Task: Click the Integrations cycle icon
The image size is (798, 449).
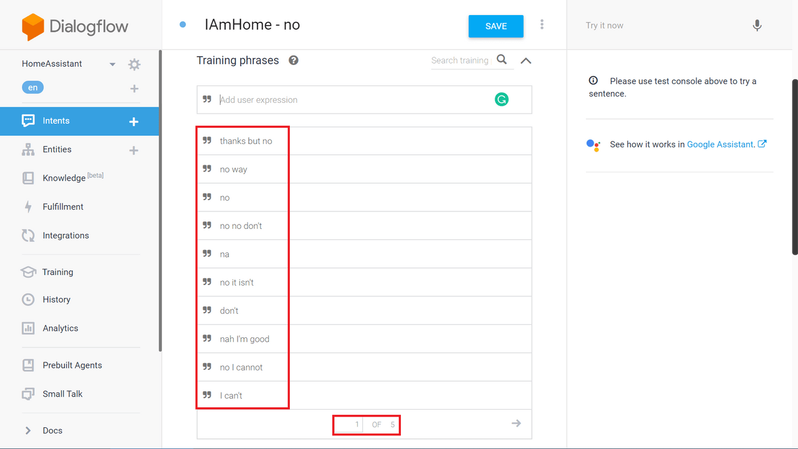Action: coord(28,236)
